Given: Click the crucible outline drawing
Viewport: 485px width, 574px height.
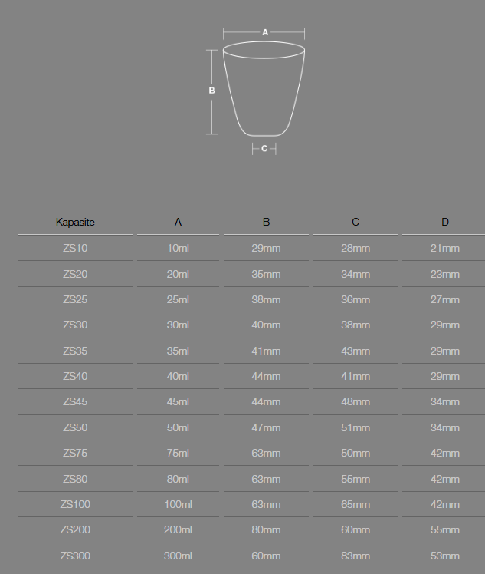Looking at the screenshot, I should click(x=264, y=91).
